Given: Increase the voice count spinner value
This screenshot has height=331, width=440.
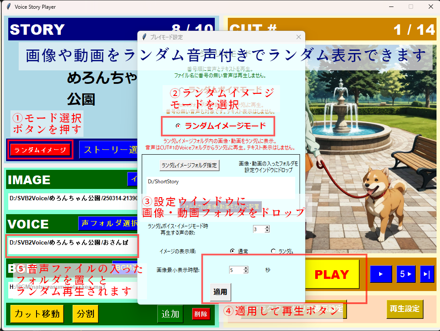Looking at the screenshot, I should 267,227.
